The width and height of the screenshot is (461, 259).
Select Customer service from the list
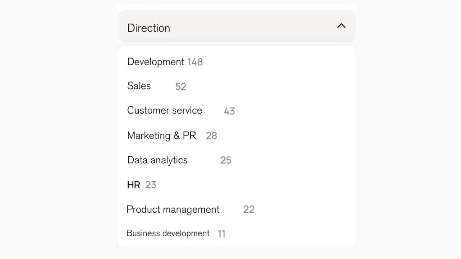pos(164,110)
